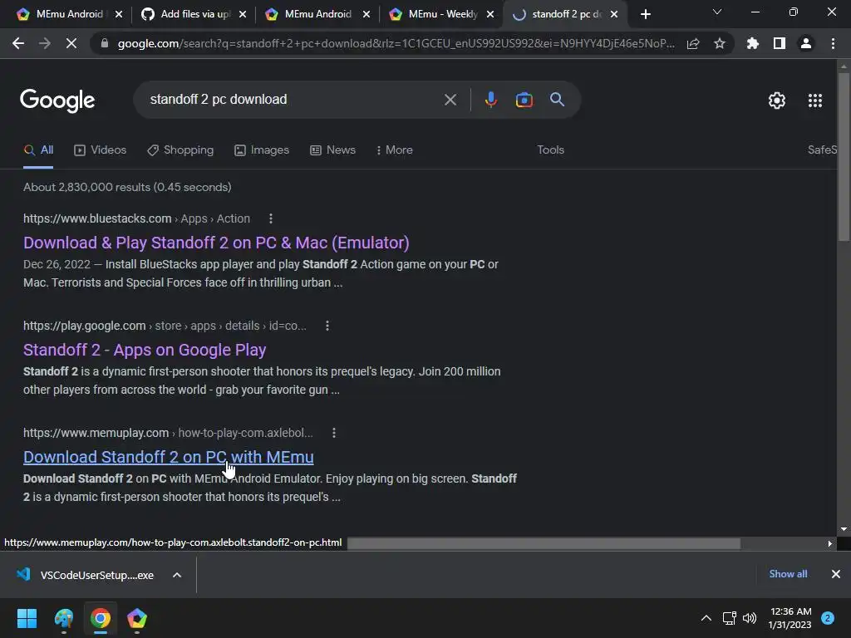The image size is (851, 638).
Task: Open the Windows Start menu
Action: (x=27, y=618)
